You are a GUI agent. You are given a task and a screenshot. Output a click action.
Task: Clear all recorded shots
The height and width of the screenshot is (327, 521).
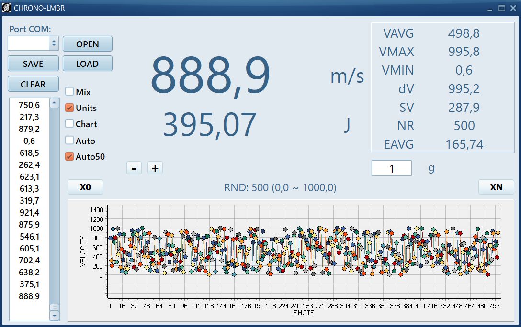pos(33,84)
